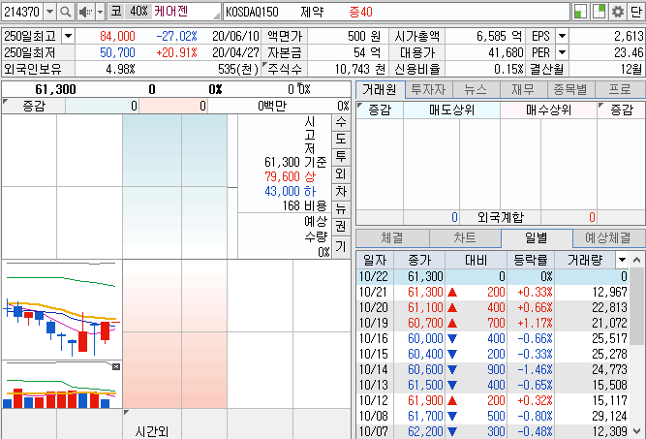Click the lower limit price 43,000 하
Image resolution: width=646 pixels, height=439 pixels.
pyautogui.click(x=290, y=191)
